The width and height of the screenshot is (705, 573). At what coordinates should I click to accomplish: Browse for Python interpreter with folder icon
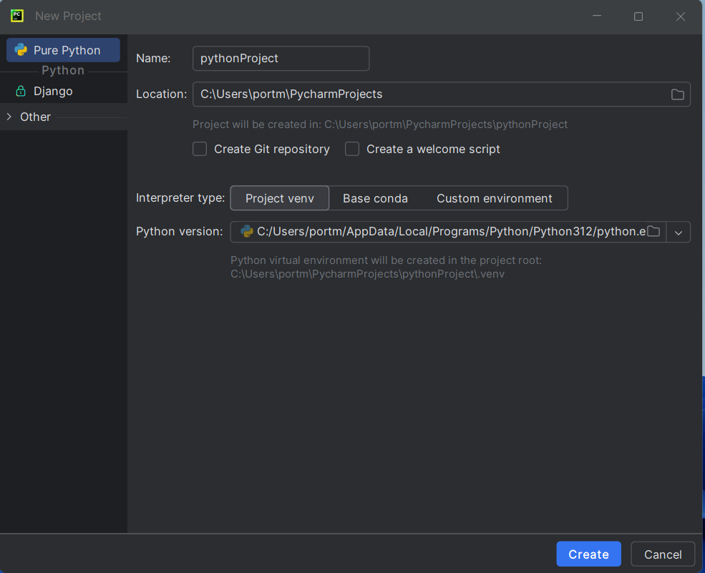click(653, 232)
